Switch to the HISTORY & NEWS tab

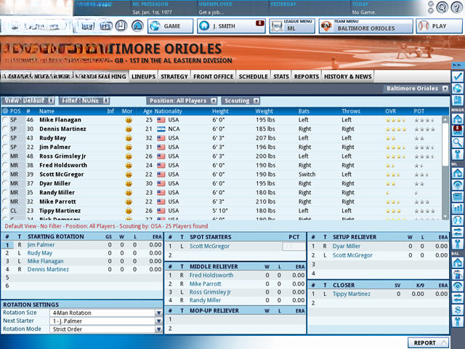pyautogui.click(x=347, y=76)
